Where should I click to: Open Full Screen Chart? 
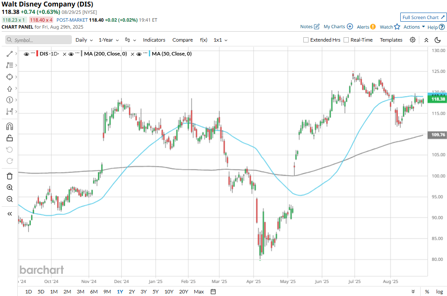point(423,17)
